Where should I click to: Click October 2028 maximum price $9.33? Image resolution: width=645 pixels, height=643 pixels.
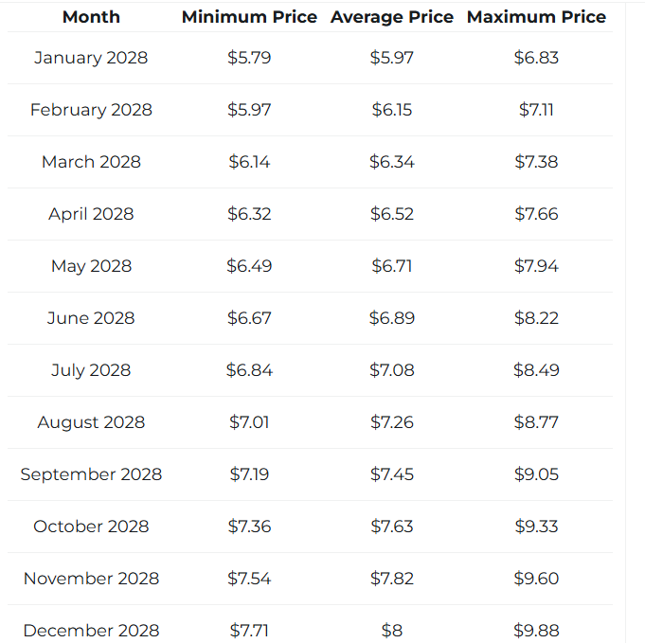pos(536,527)
